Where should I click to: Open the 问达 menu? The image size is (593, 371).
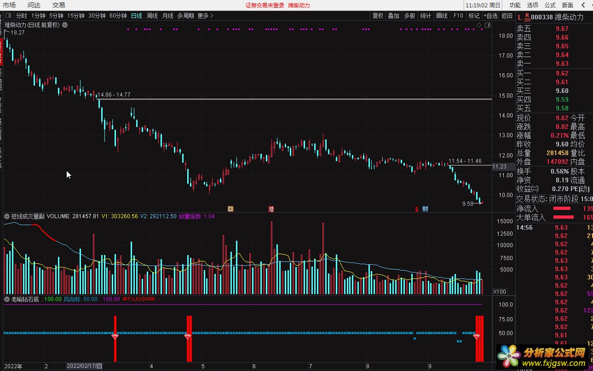[34, 5]
